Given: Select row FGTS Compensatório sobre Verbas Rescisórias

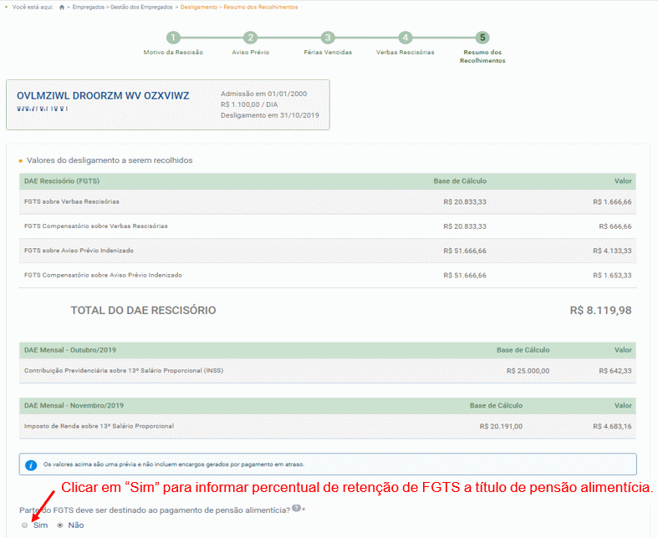Looking at the screenshot, I should click(x=327, y=226).
